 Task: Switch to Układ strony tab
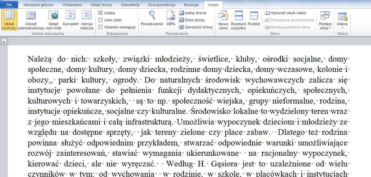tap(101, 5)
